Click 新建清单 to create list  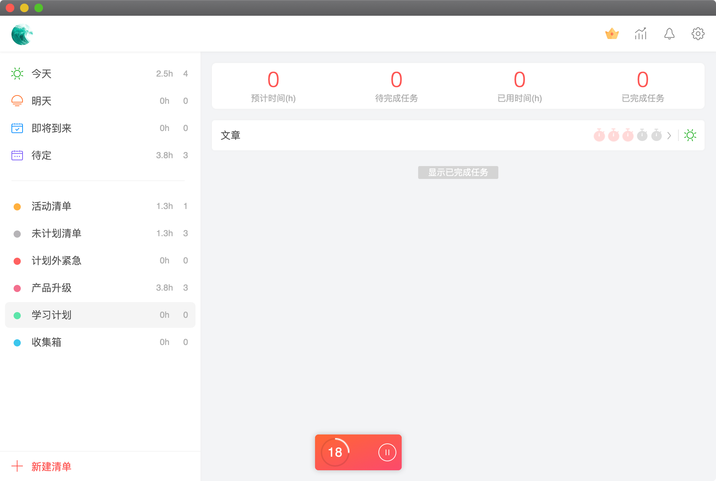[x=51, y=466]
